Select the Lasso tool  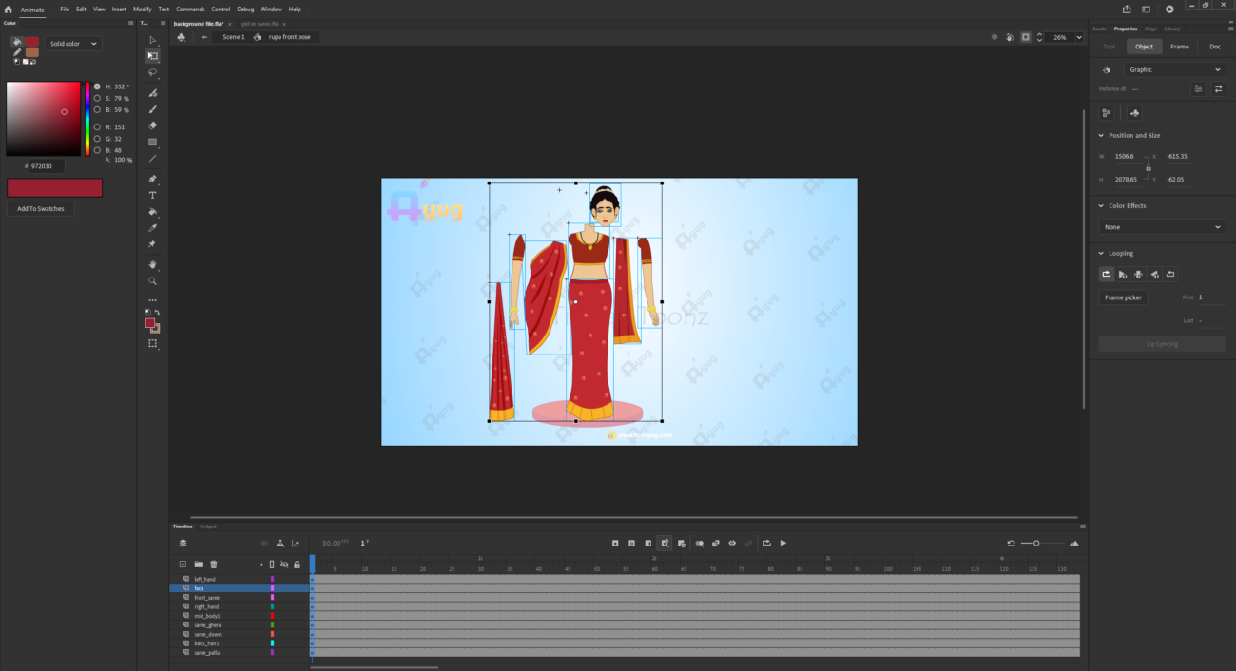[152, 72]
